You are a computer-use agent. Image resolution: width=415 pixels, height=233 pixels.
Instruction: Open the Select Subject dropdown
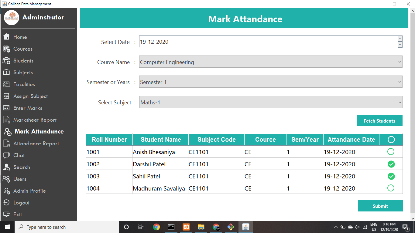[271, 102]
